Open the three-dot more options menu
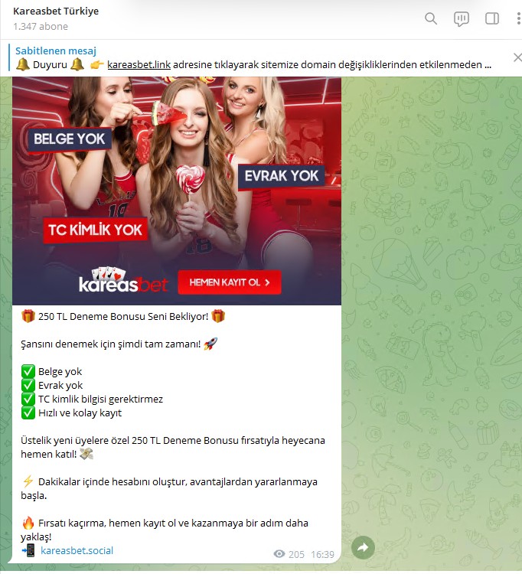 [519, 18]
